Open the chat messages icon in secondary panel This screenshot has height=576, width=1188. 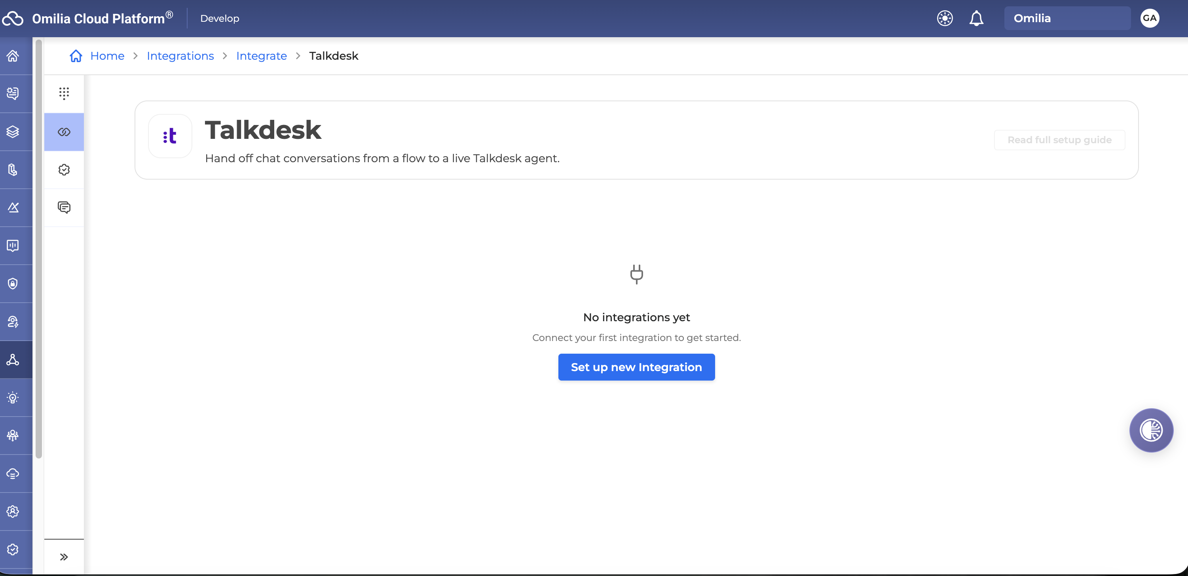point(64,208)
